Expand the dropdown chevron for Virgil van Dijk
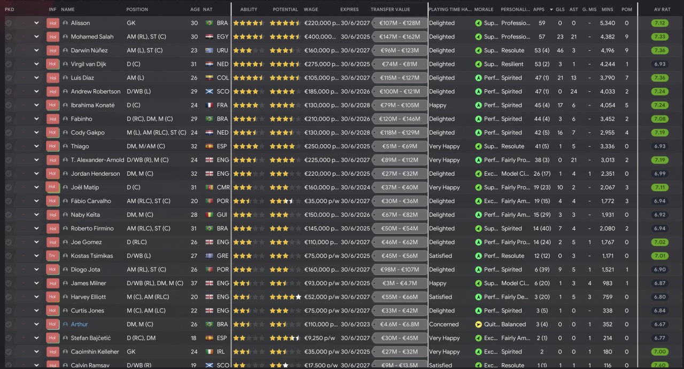Image resolution: width=684 pixels, height=369 pixels. 36,64
